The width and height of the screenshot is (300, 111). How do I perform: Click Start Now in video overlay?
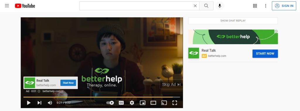[x=68, y=83]
